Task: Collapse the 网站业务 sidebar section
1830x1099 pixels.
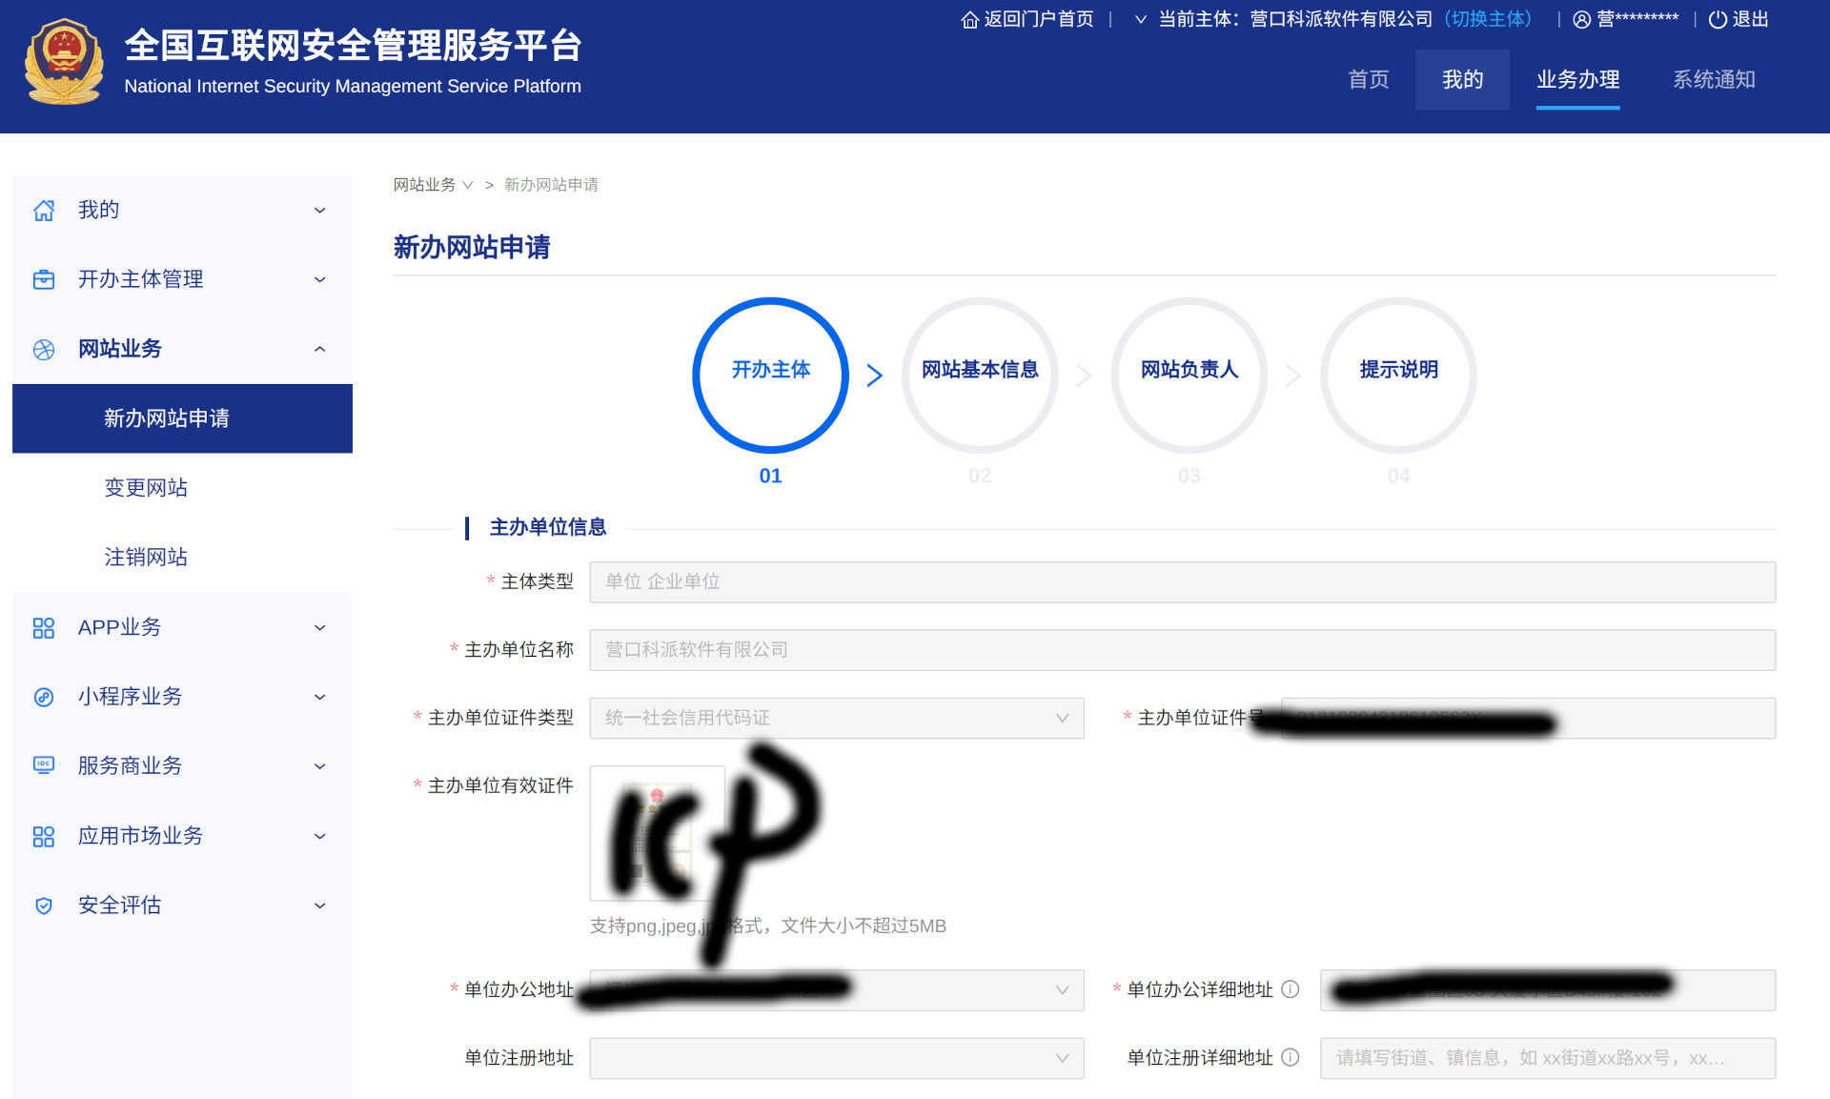Action: pyautogui.click(x=320, y=349)
